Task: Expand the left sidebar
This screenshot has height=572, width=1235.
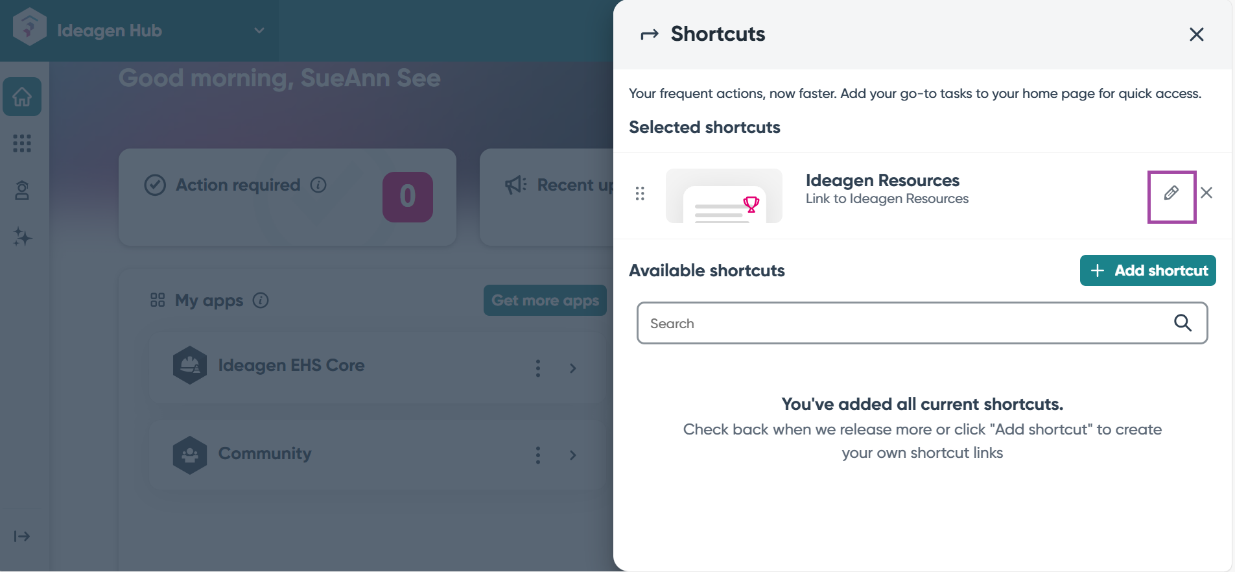Action: pos(22,536)
